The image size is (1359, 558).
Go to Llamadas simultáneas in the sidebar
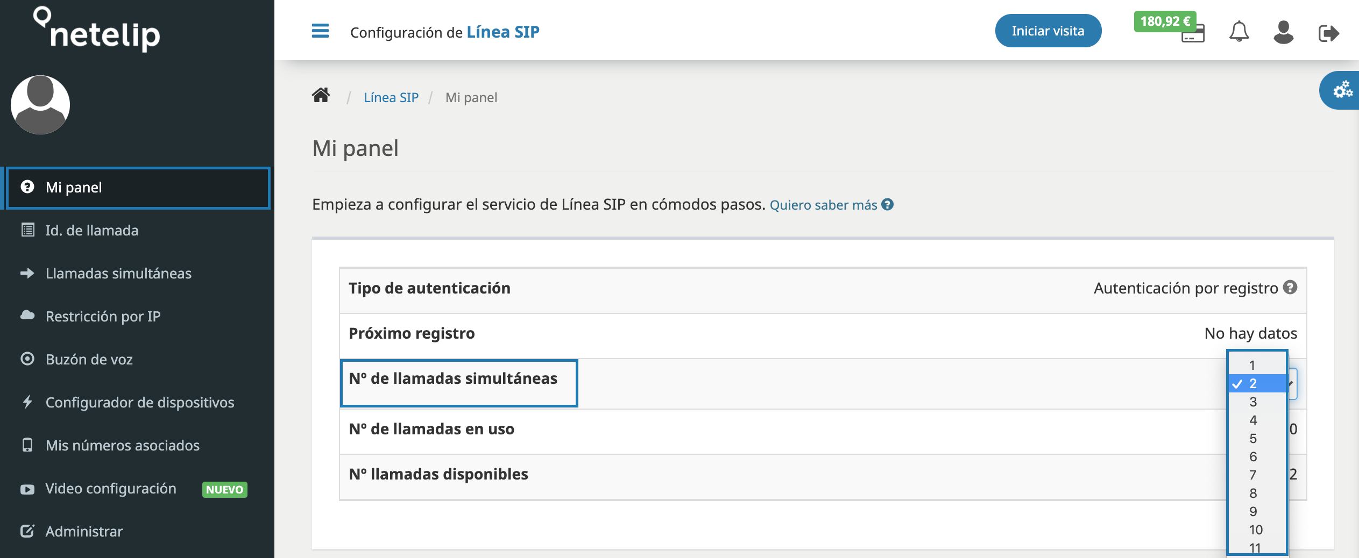coord(118,273)
